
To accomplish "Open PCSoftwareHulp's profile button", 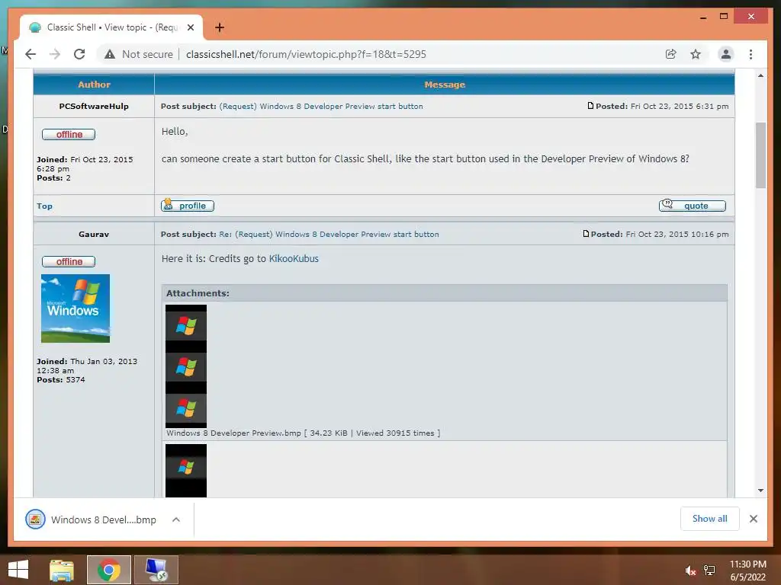I will [x=188, y=206].
